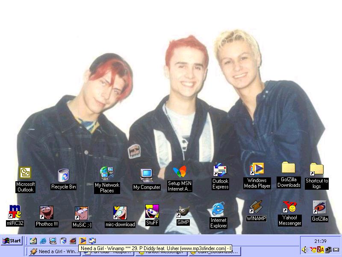Select the mIRC32 desktop shortcut

point(15,212)
